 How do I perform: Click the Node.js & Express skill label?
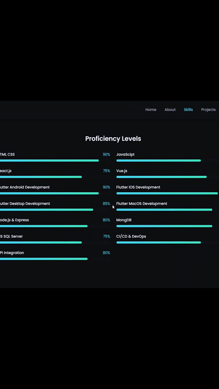point(14,220)
